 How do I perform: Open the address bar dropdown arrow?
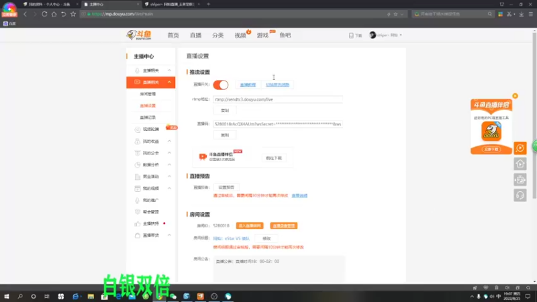coord(401,14)
